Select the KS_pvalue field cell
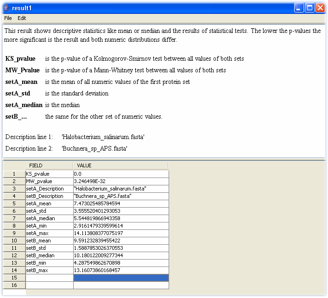Viewport: 328px width, 298px height. click(x=50, y=174)
